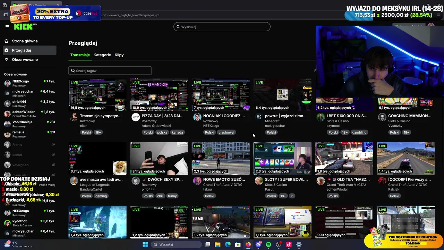Open Spotify from the taskbar
The width and height of the screenshot is (444, 250).
(268, 244)
